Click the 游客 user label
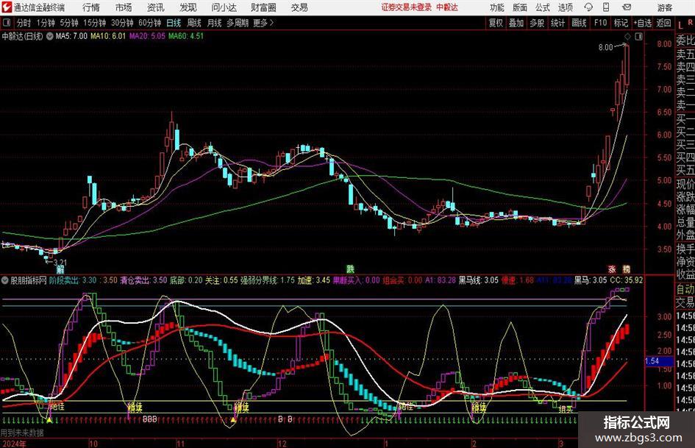 664,7
